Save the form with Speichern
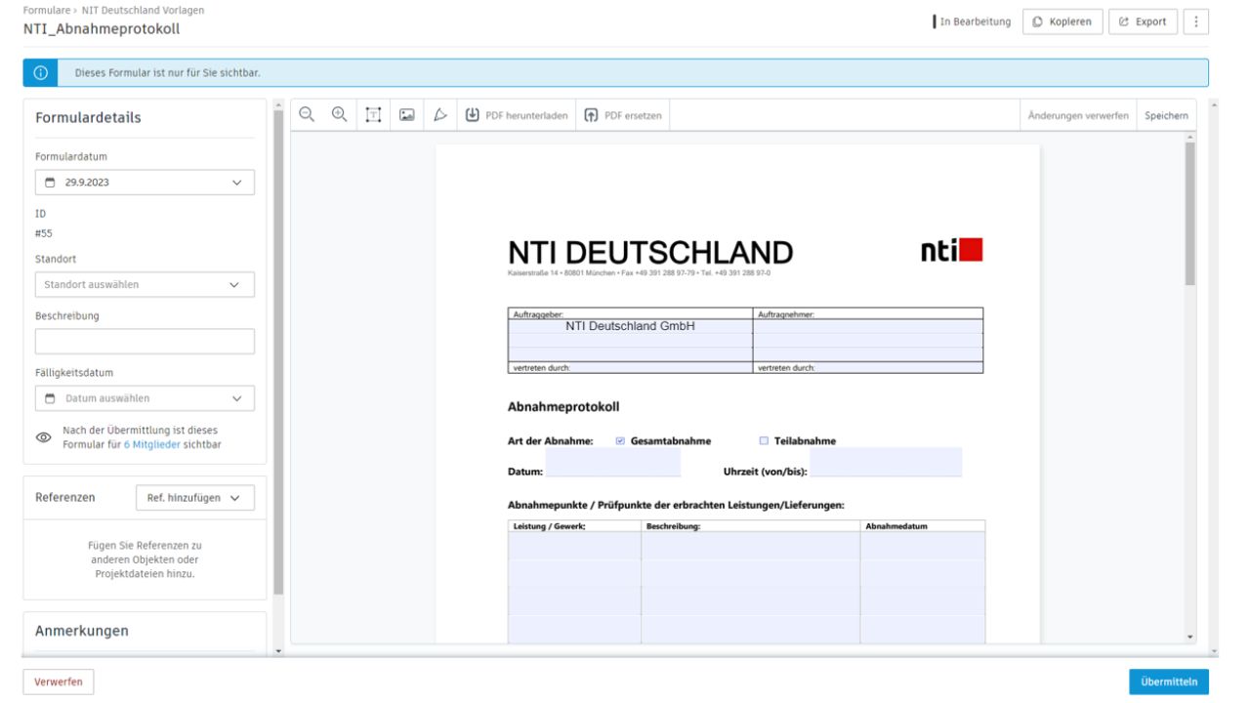Screen dimensions: 1250x703 [x=1166, y=115]
